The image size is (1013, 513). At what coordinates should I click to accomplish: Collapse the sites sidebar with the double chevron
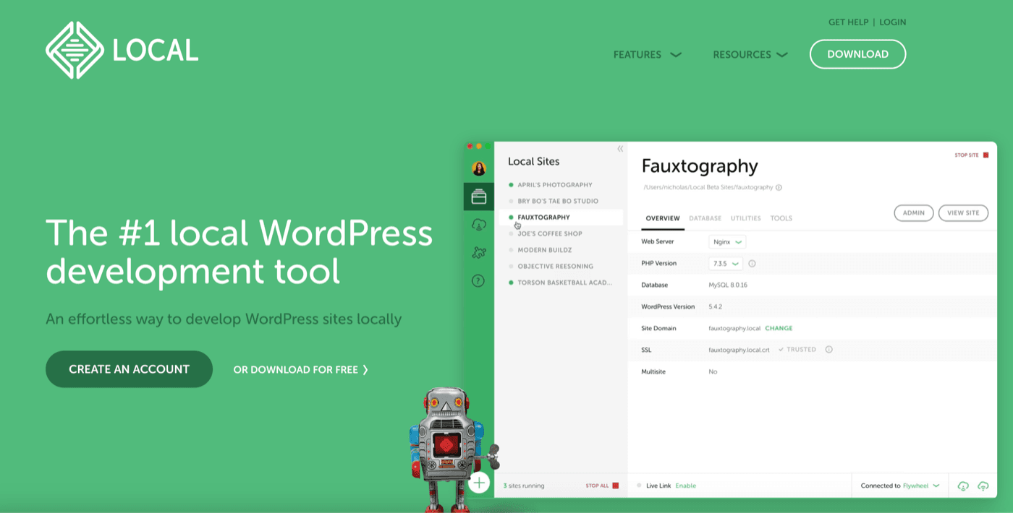620,149
